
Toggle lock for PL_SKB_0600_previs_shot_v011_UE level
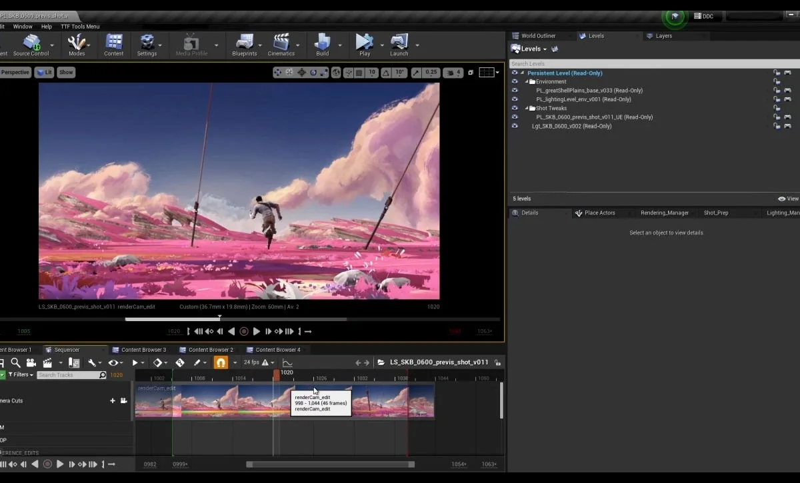(x=776, y=117)
